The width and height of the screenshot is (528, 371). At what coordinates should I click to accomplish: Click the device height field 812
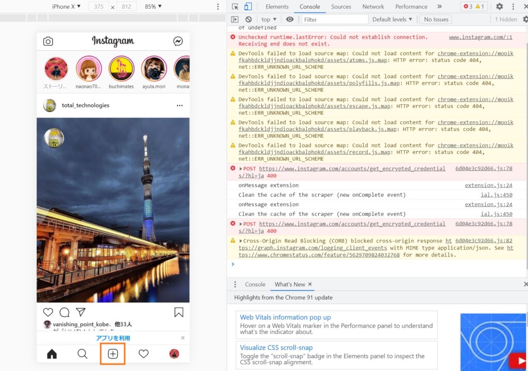click(126, 6)
